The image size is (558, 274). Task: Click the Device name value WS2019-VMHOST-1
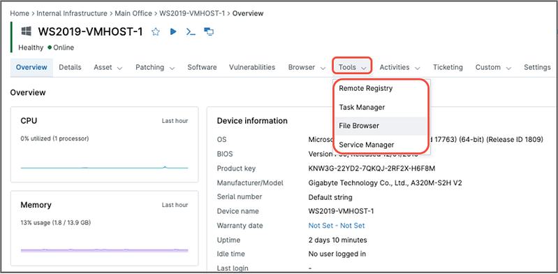click(x=341, y=211)
